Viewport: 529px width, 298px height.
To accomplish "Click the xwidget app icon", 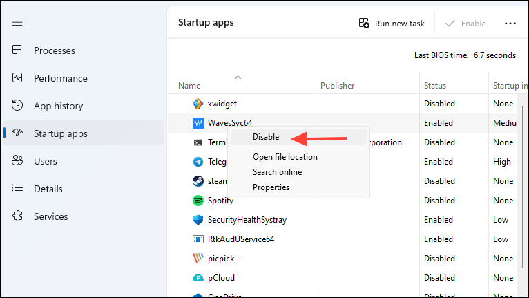I will click(198, 104).
